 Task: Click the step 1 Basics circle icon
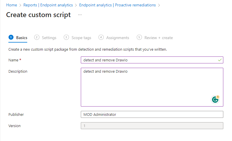[11, 37]
